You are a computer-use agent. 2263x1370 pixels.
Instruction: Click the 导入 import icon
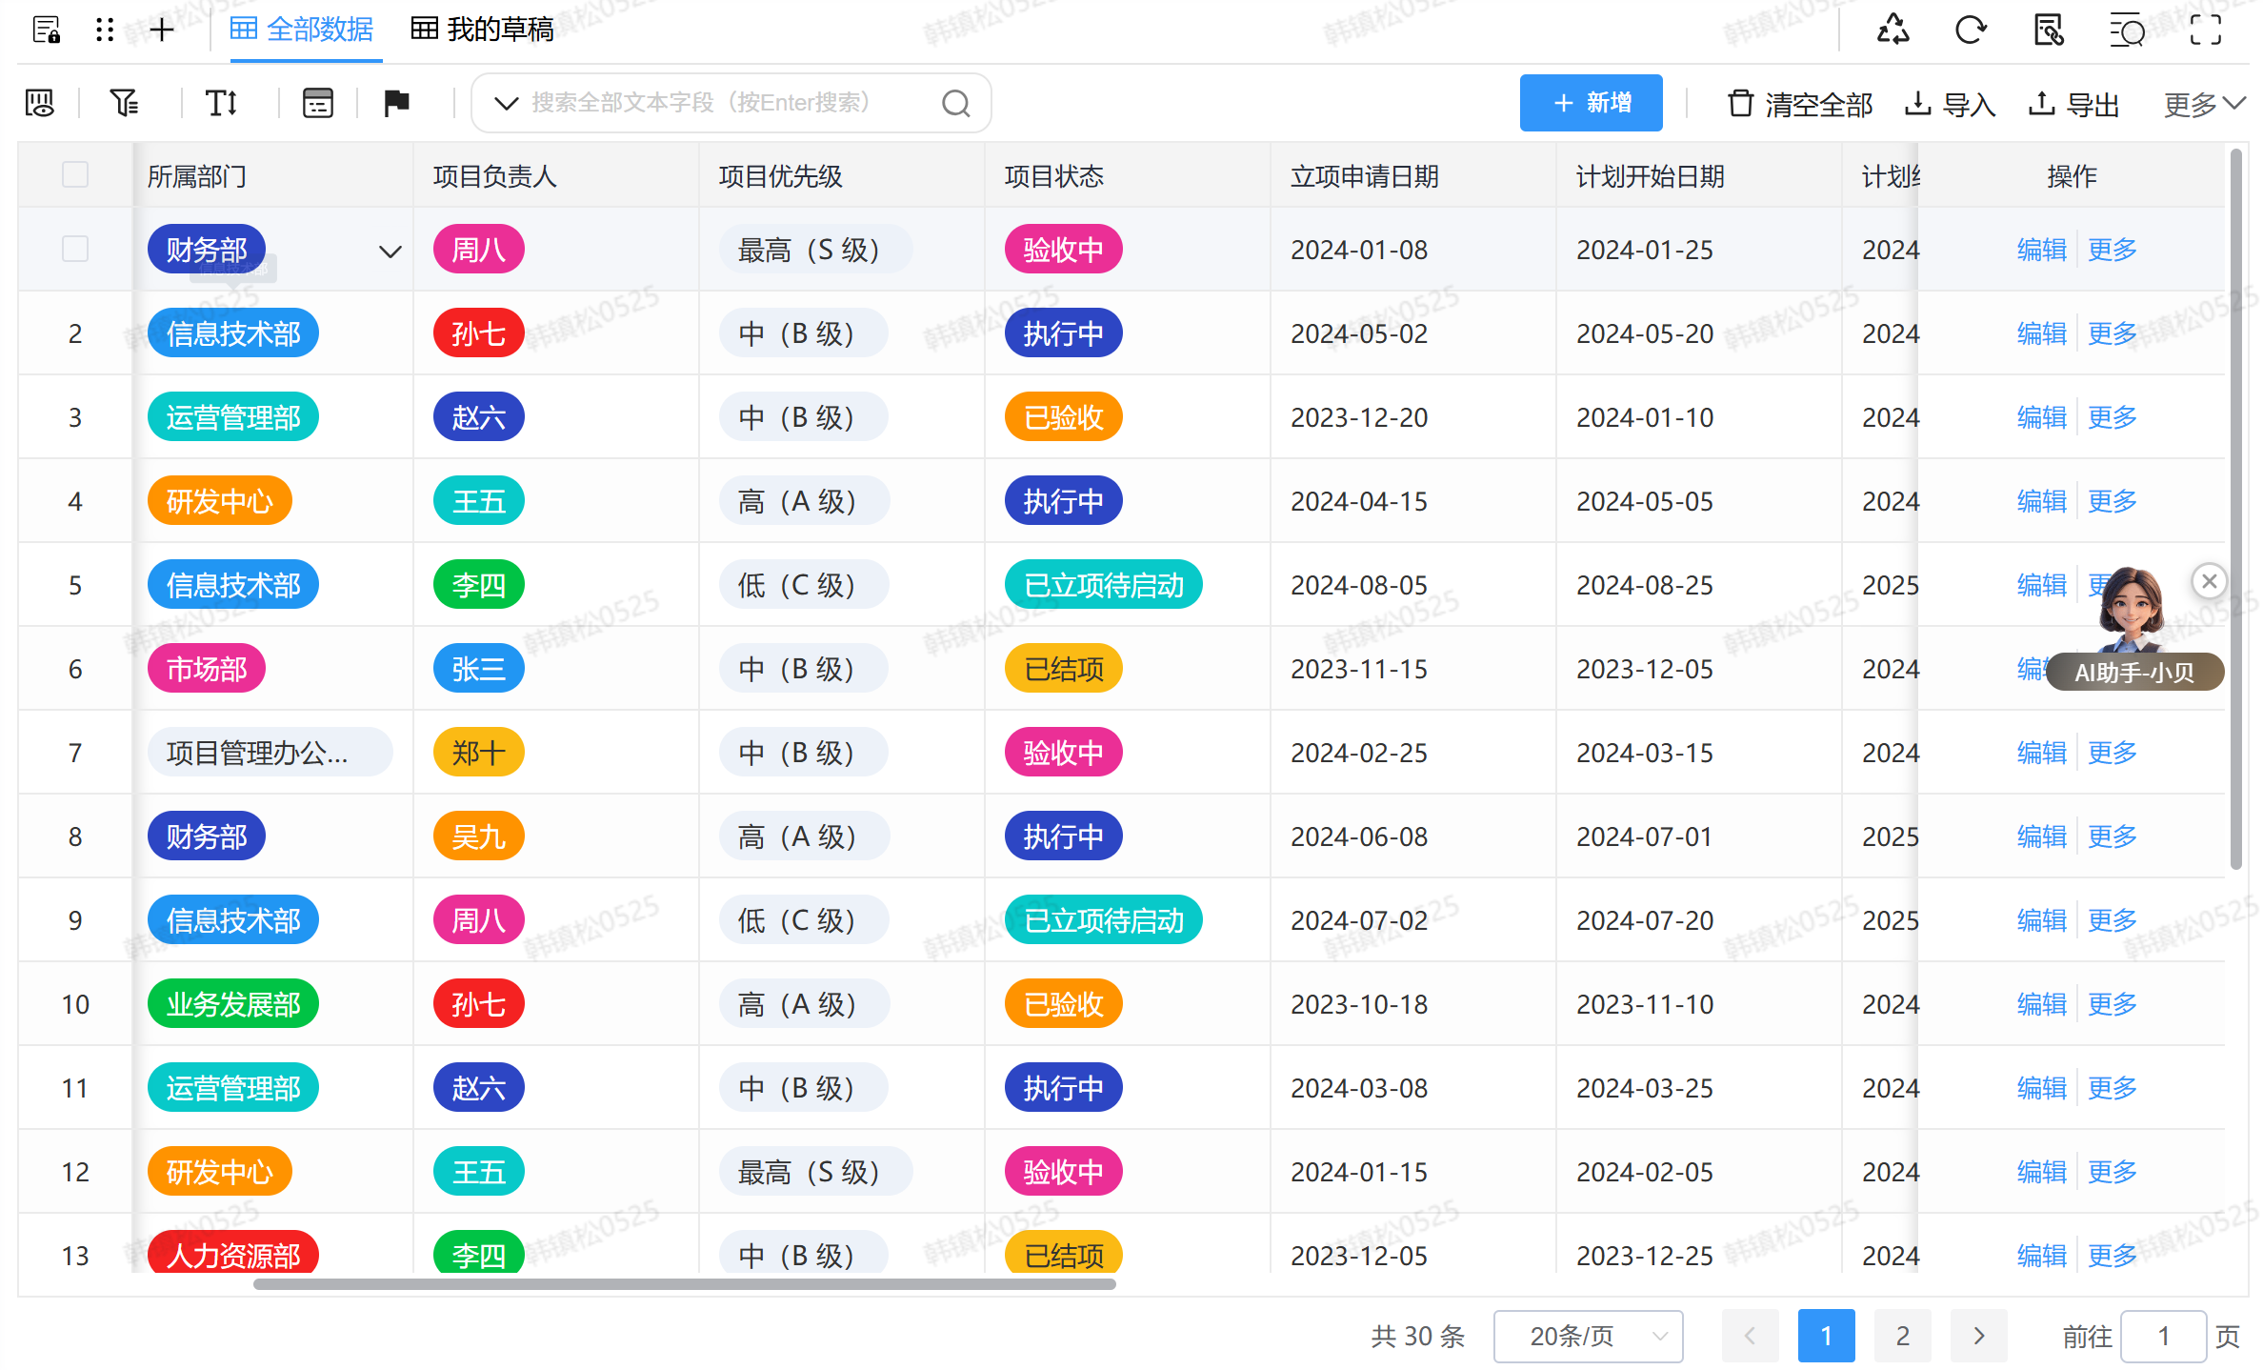click(1917, 103)
